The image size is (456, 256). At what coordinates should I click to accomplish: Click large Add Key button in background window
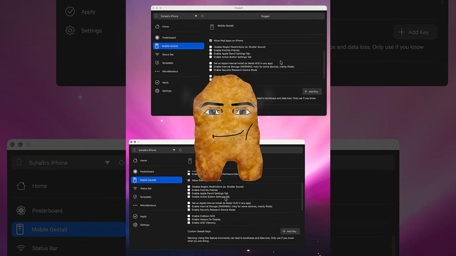(x=415, y=32)
